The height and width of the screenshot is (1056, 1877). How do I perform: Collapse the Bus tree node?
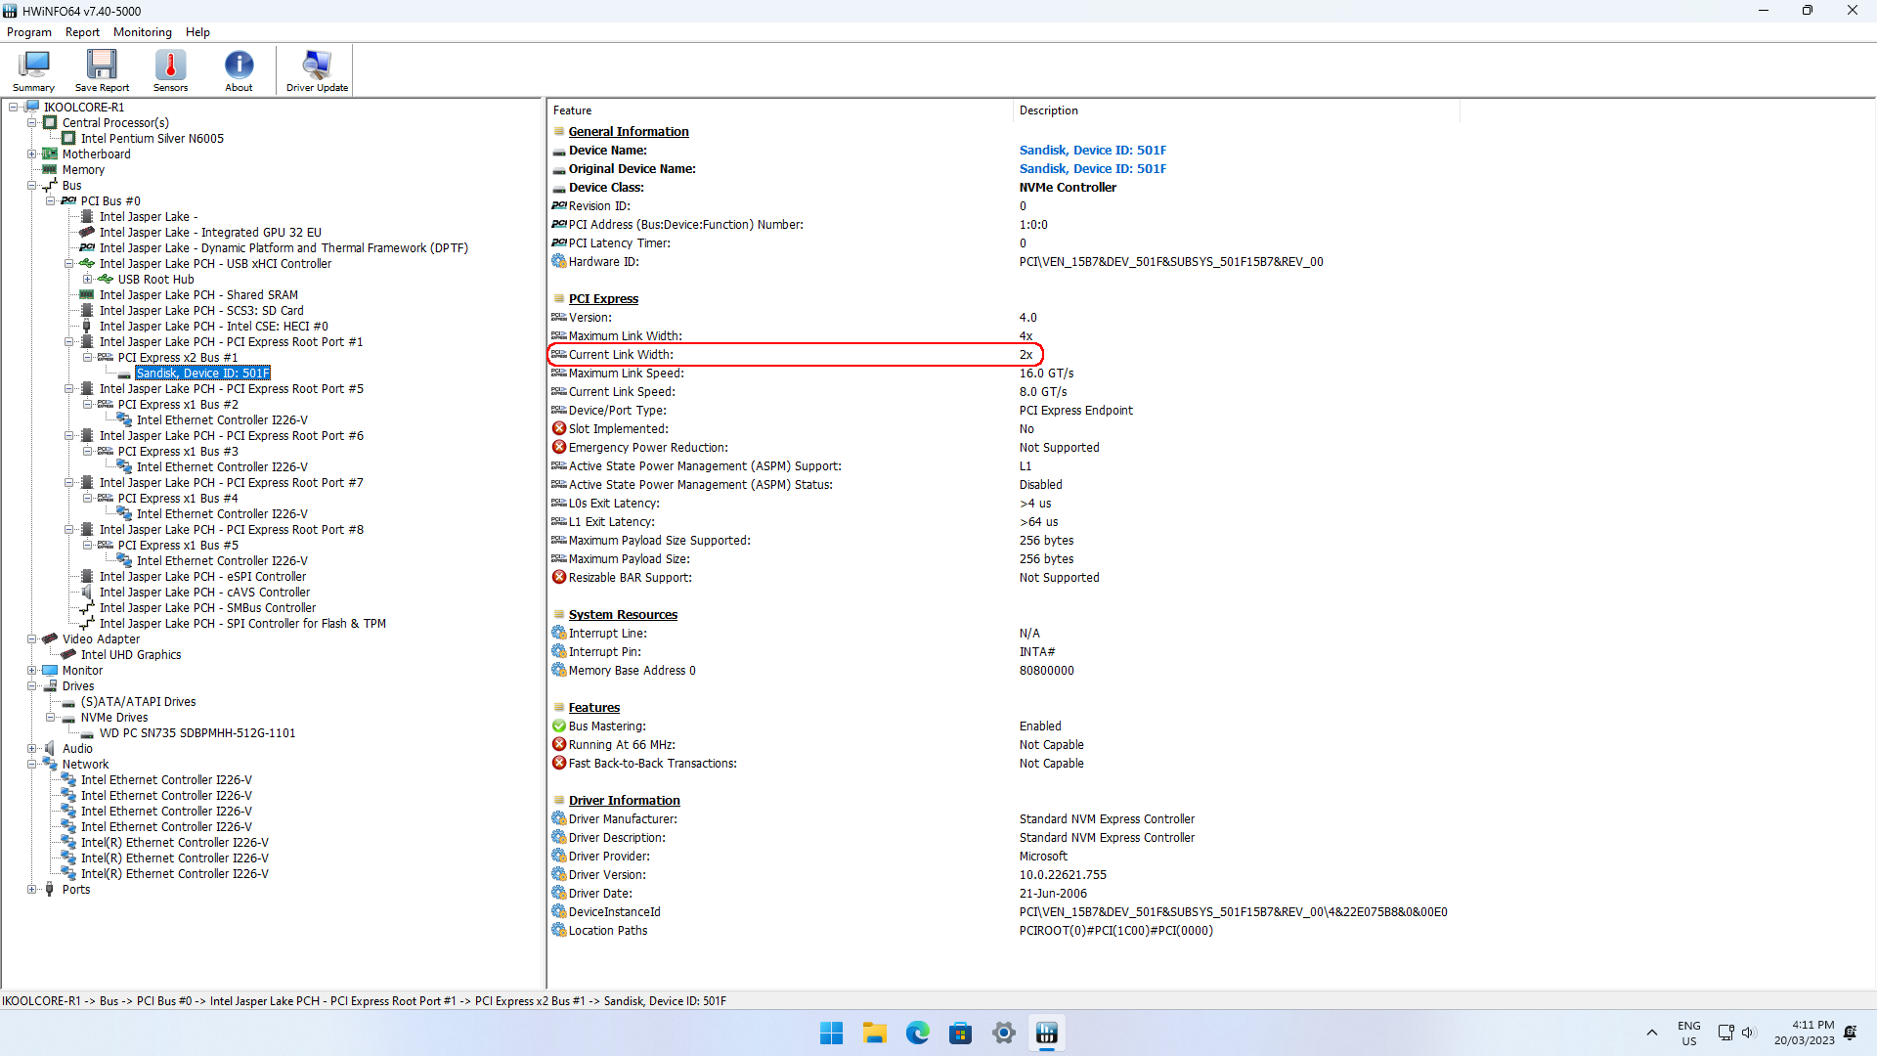[32, 186]
